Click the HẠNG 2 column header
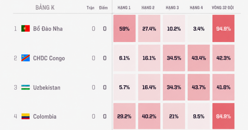This screenshot has width=248, height=130. click(148, 8)
